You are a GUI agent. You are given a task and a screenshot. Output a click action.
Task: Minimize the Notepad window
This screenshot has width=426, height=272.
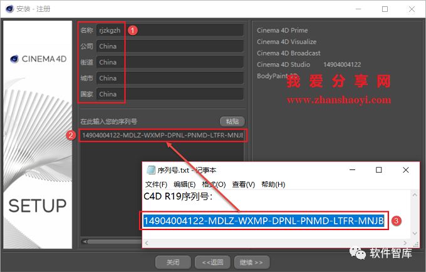click(352, 170)
